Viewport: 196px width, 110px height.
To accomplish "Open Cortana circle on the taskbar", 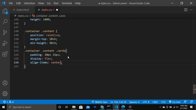I will tap(60, 107).
